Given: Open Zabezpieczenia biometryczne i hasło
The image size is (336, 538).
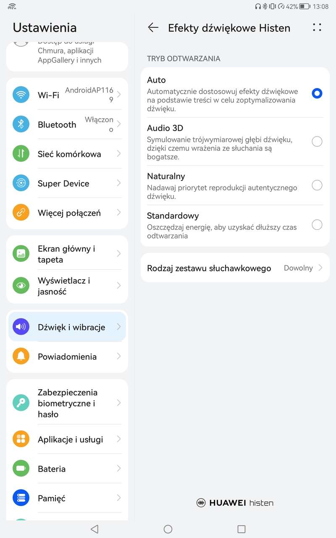Looking at the screenshot, I should tap(67, 403).
